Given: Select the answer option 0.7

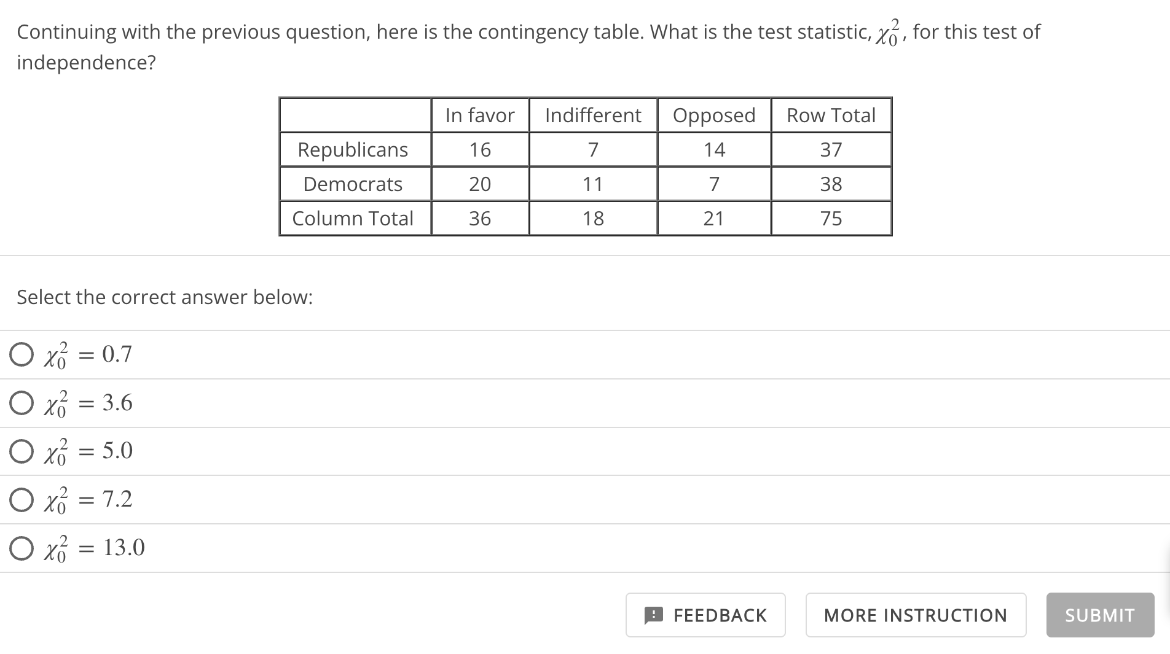Looking at the screenshot, I should (x=22, y=354).
